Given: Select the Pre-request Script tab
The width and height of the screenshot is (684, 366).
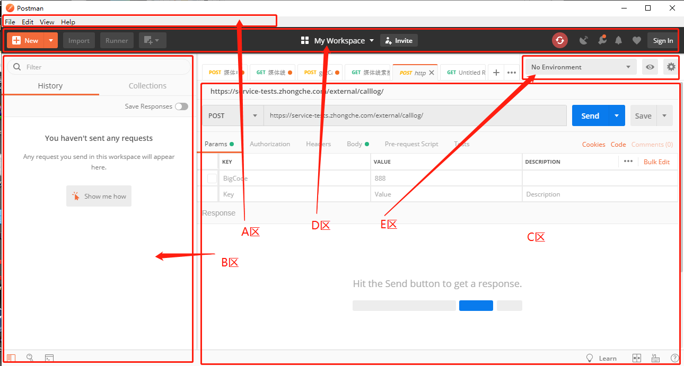Looking at the screenshot, I should (x=411, y=144).
